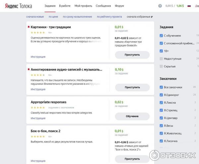Screen dimensions: 199x164
Task: Click star rating of Appropriate responses task
Action: pos(37,108)
